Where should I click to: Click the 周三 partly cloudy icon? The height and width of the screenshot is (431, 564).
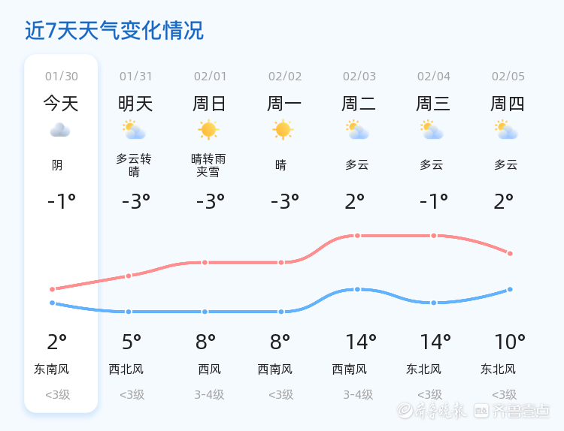tap(432, 131)
